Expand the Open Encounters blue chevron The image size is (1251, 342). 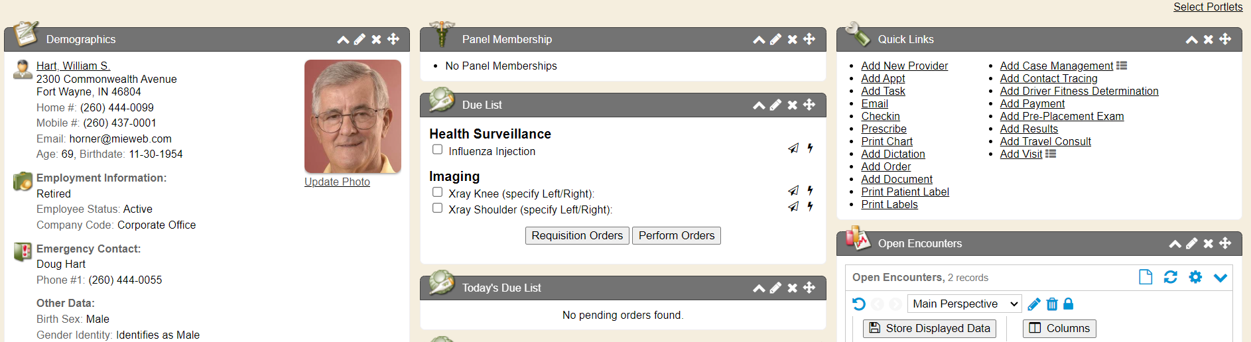point(1220,278)
